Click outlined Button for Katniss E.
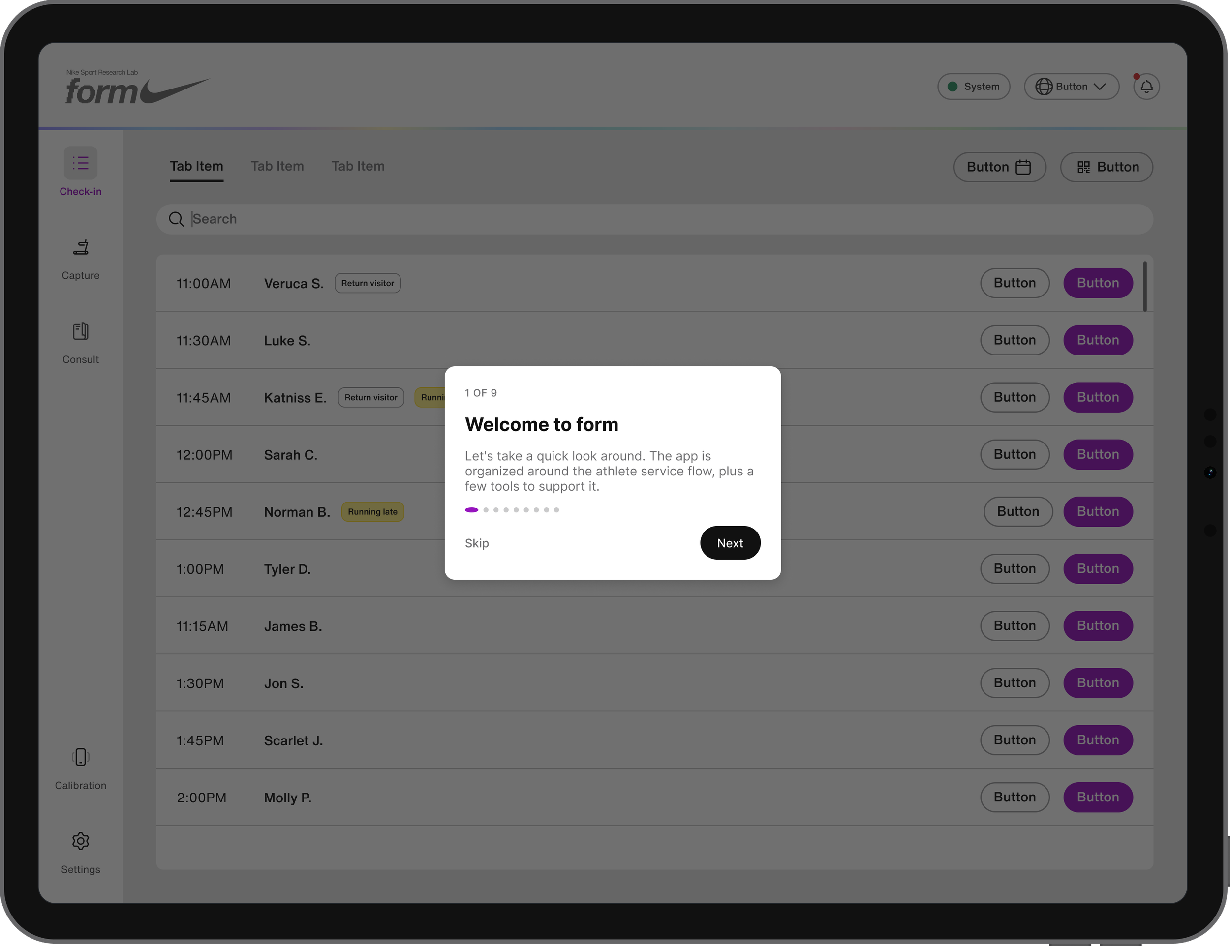 pyautogui.click(x=1015, y=397)
